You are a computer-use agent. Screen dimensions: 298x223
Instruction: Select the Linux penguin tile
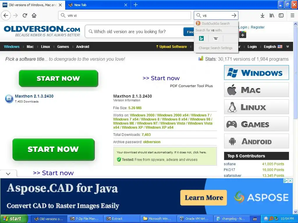point(256,107)
